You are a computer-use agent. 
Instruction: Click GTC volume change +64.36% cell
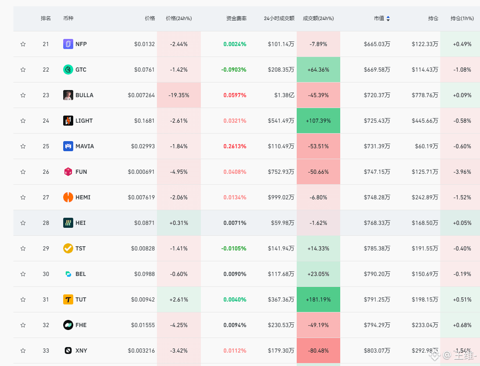(318, 70)
